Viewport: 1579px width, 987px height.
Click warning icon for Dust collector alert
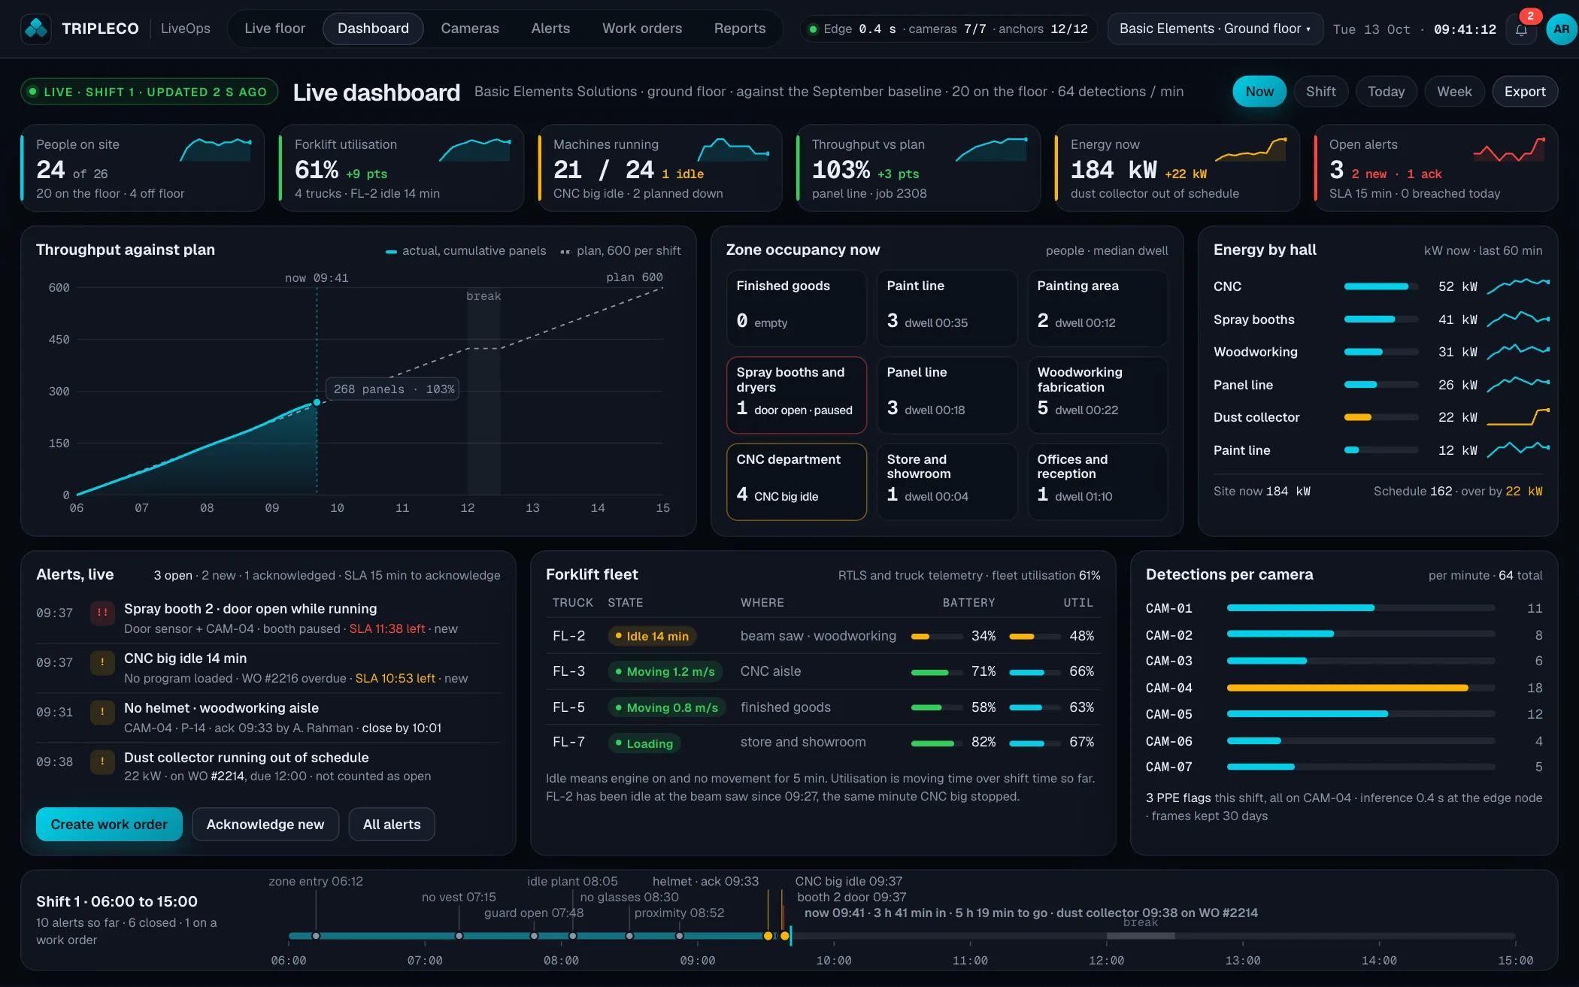coord(102,761)
